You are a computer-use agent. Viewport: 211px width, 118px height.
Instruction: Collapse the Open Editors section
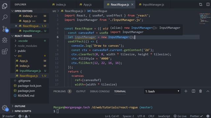pyautogui.click(x=30, y=11)
